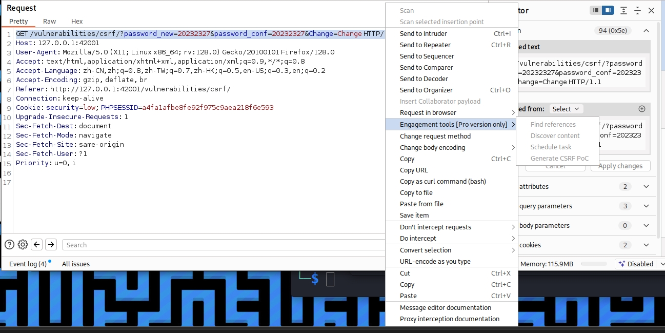Click the Memory usage bar

pyautogui.click(x=593, y=264)
